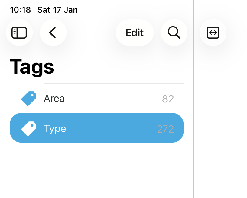Go back with the chevron arrow
247x198 pixels.
coord(53,33)
